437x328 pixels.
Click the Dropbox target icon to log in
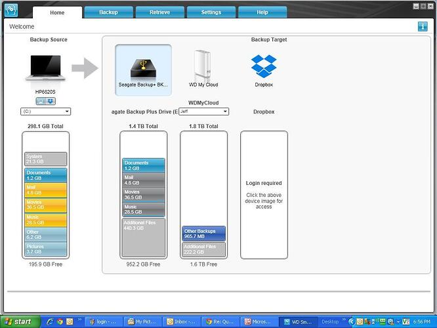coord(264,66)
